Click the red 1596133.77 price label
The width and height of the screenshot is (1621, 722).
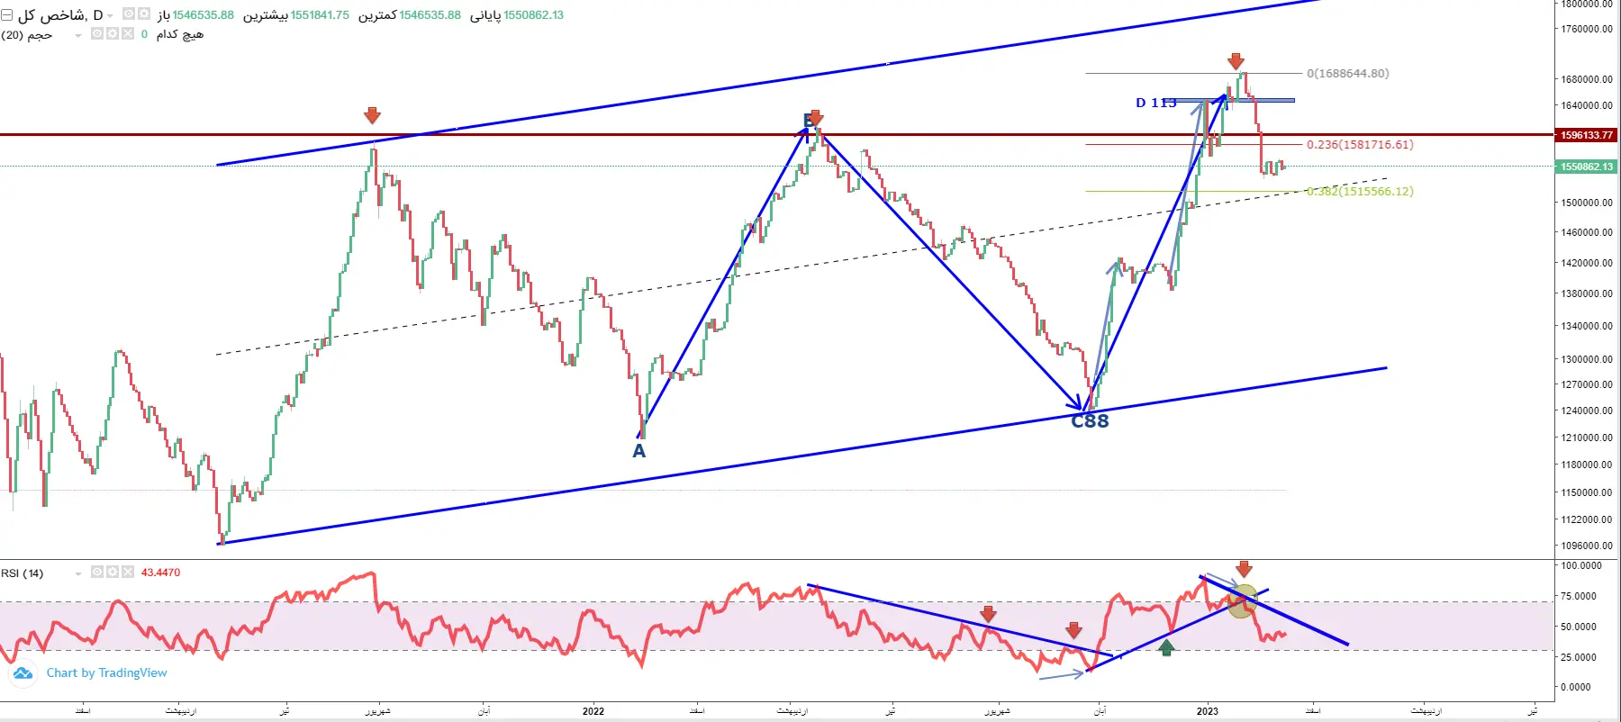tap(1587, 135)
